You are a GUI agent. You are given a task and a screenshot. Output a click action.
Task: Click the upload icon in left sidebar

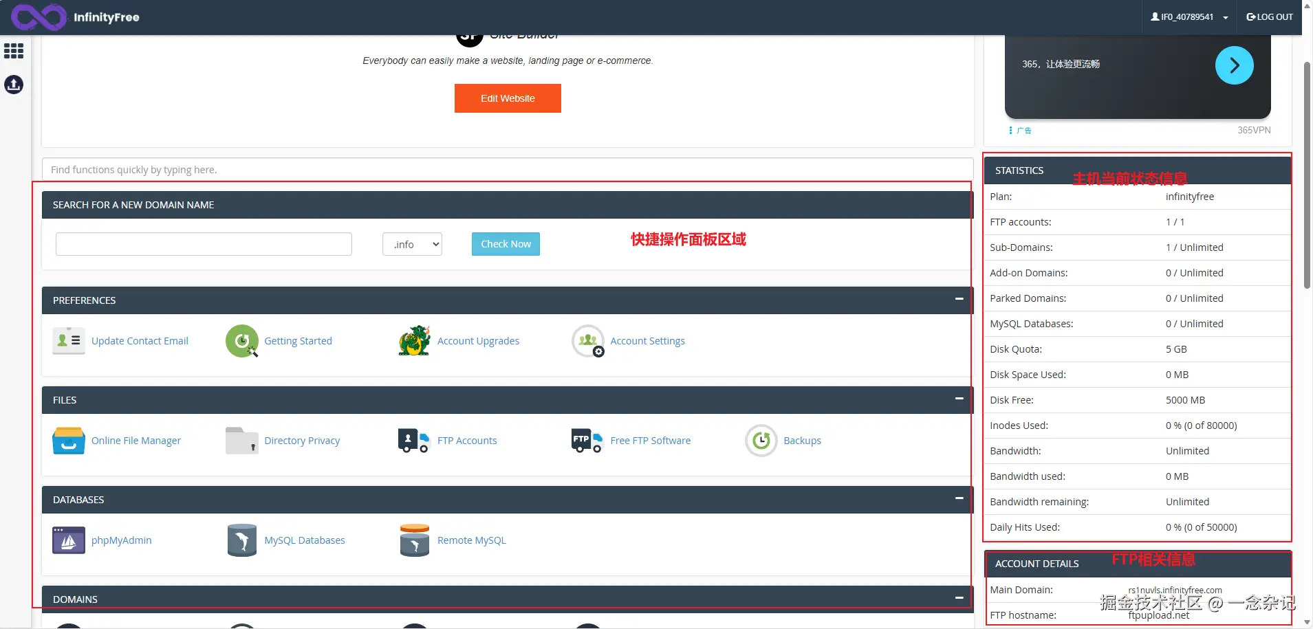pyautogui.click(x=14, y=85)
